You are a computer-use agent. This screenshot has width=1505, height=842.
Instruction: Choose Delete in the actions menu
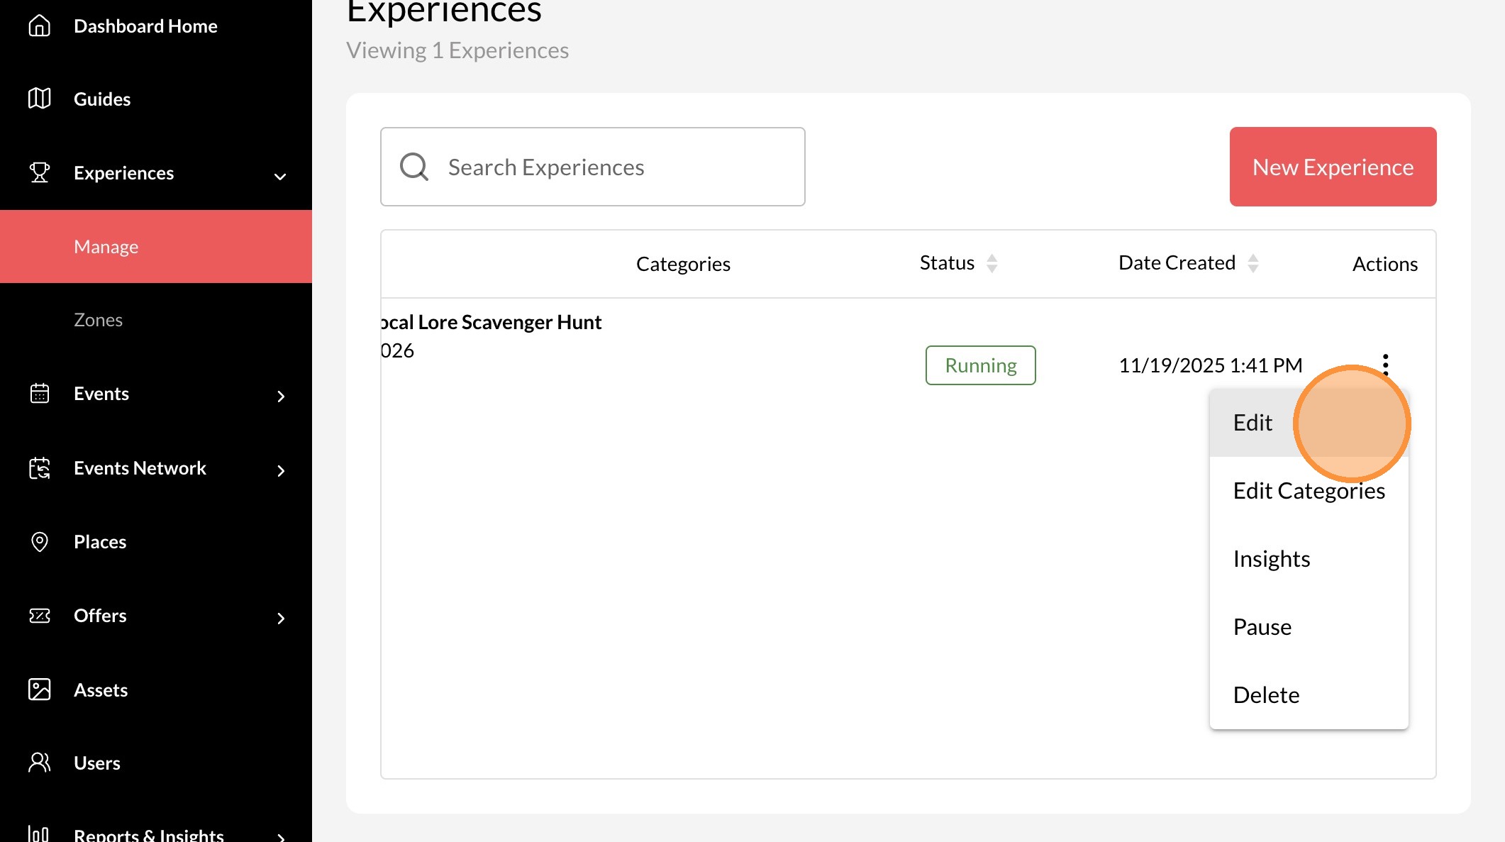[x=1265, y=695]
